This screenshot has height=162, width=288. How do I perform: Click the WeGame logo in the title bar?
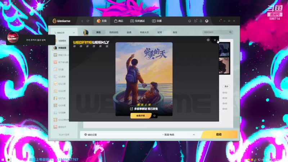click(x=61, y=21)
